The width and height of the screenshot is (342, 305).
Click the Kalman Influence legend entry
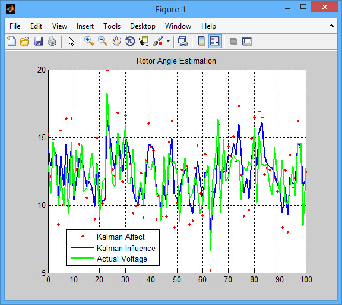[x=126, y=248]
